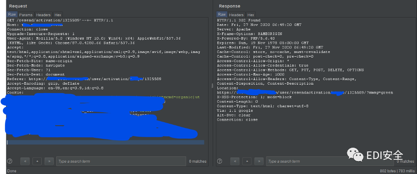Click the highlighted empty line in request editor
Screen dimensions: 417x174
click(106, 142)
